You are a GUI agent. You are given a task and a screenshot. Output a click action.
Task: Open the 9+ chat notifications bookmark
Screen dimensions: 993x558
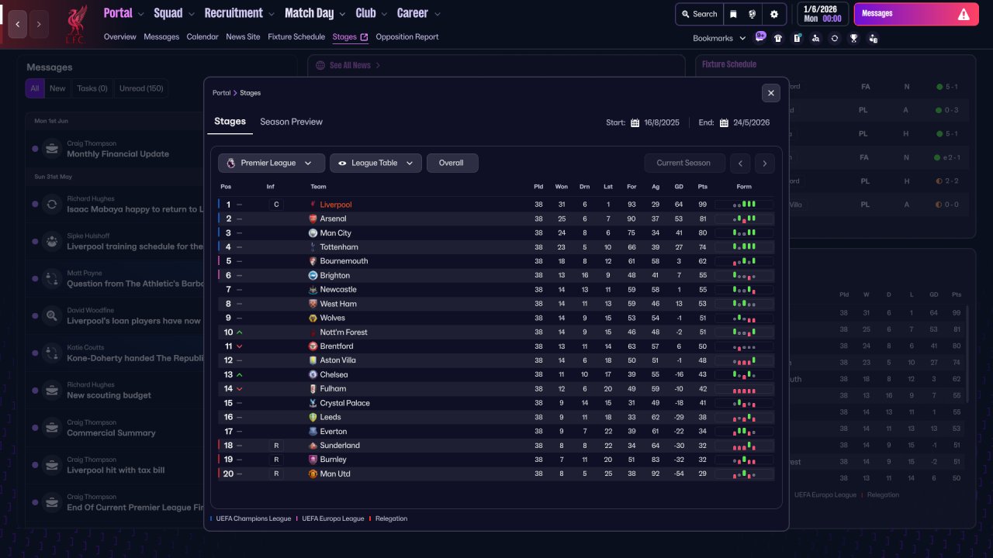(x=760, y=36)
